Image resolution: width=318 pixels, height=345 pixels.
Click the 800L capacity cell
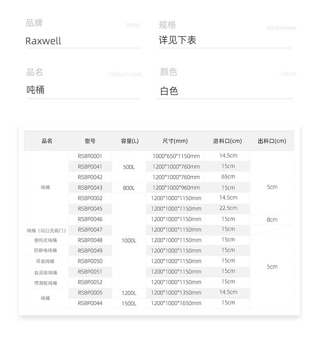[129, 188]
